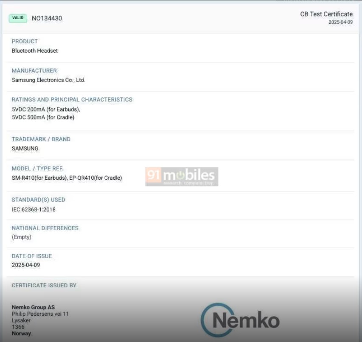Select the postal code 1366
Image resolution: width=362 pixels, height=342 pixels.
click(18, 327)
